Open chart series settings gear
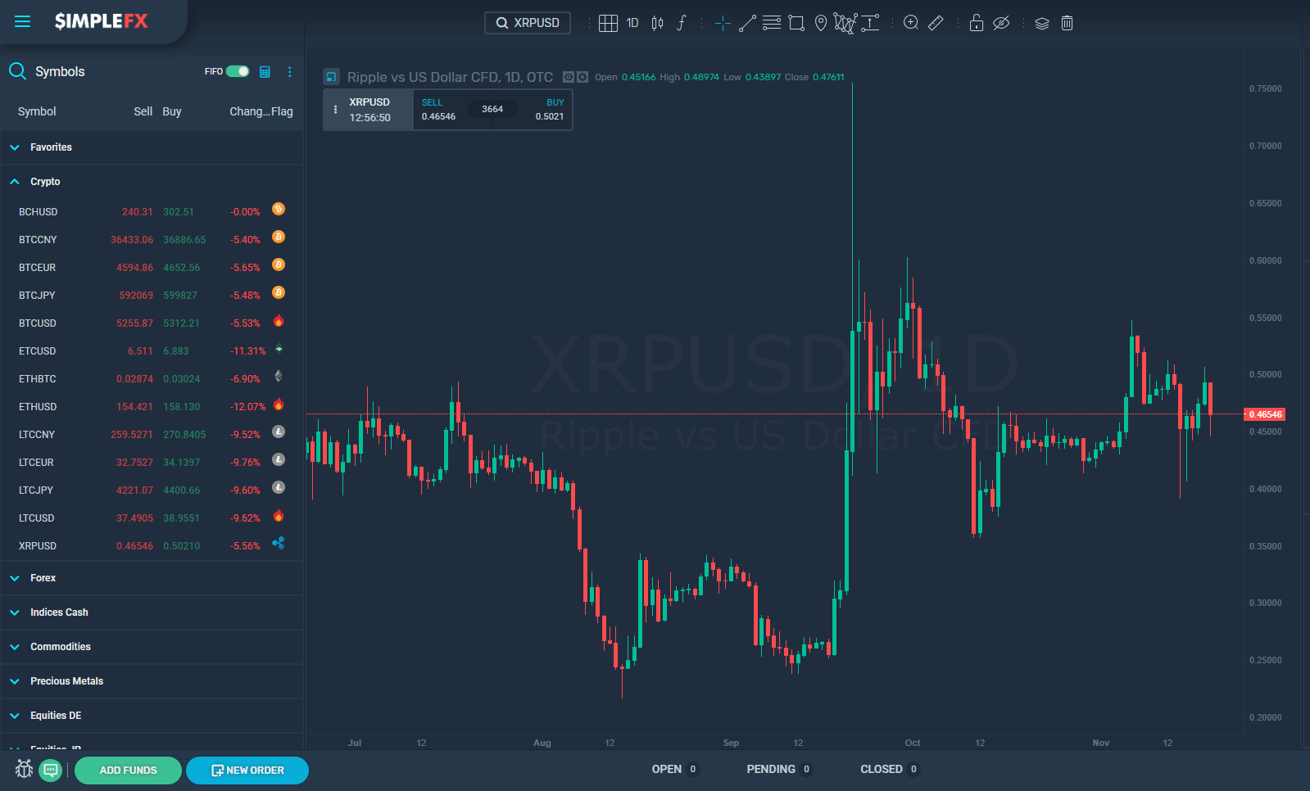Image resolution: width=1310 pixels, height=791 pixels. click(582, 77)
